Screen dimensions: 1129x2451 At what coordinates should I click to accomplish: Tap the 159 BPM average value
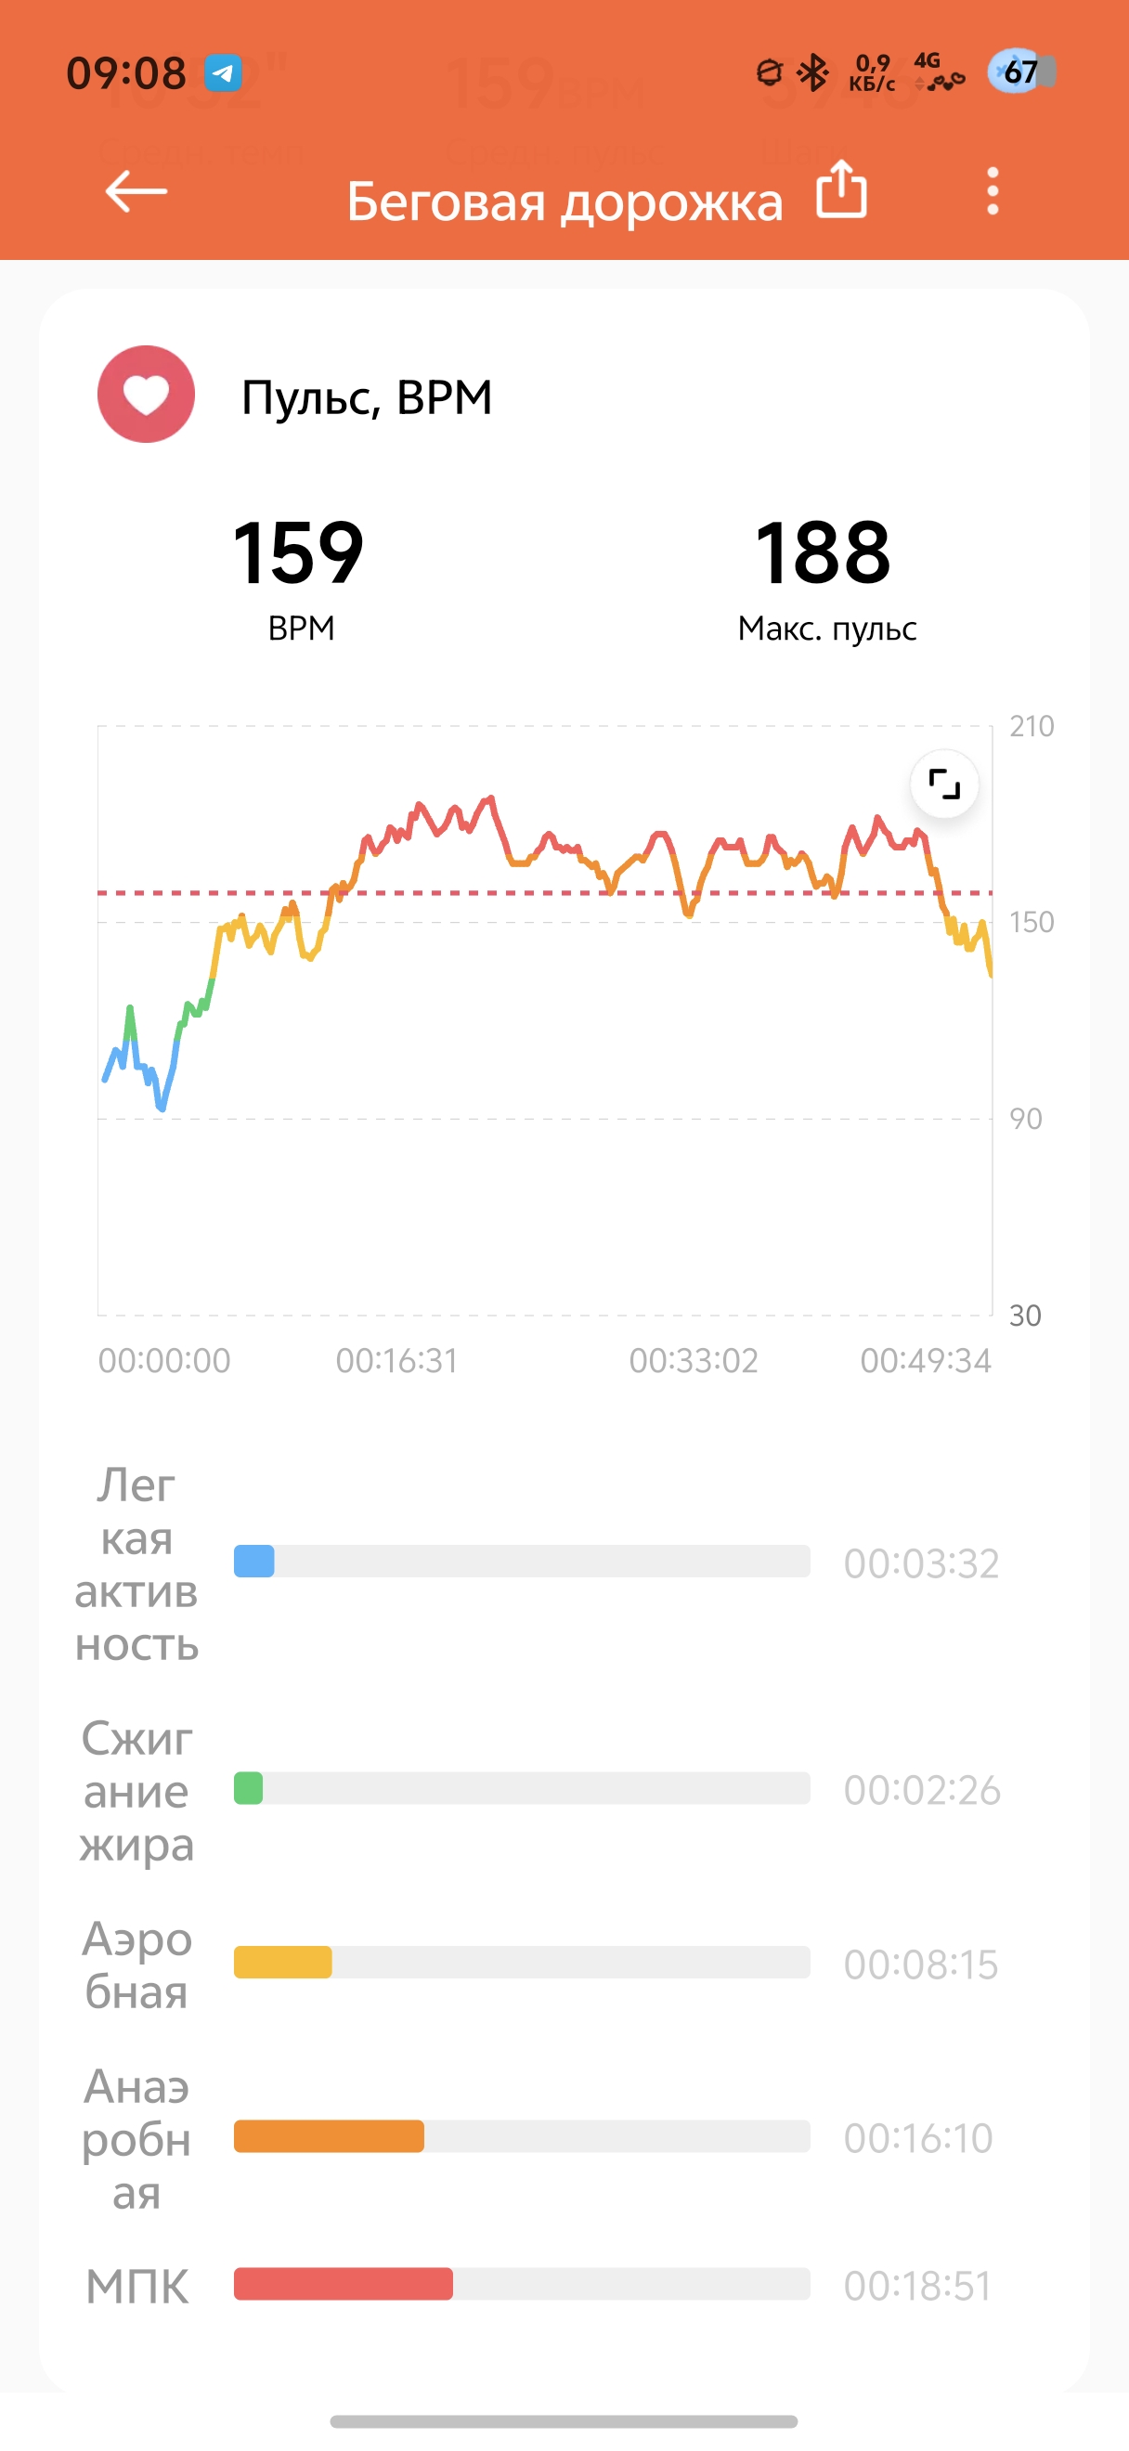[299, 552]
